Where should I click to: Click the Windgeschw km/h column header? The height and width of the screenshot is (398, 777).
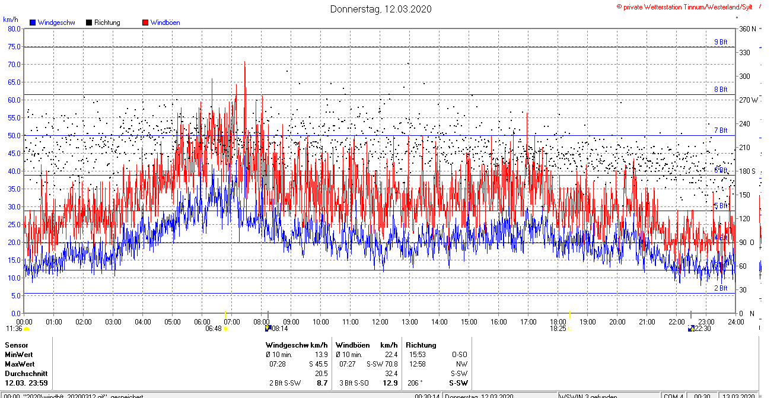coord(297,345)
